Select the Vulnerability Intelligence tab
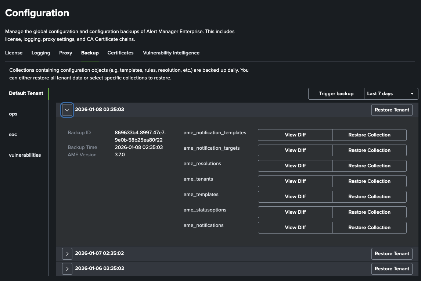 [x=171, y=53]
